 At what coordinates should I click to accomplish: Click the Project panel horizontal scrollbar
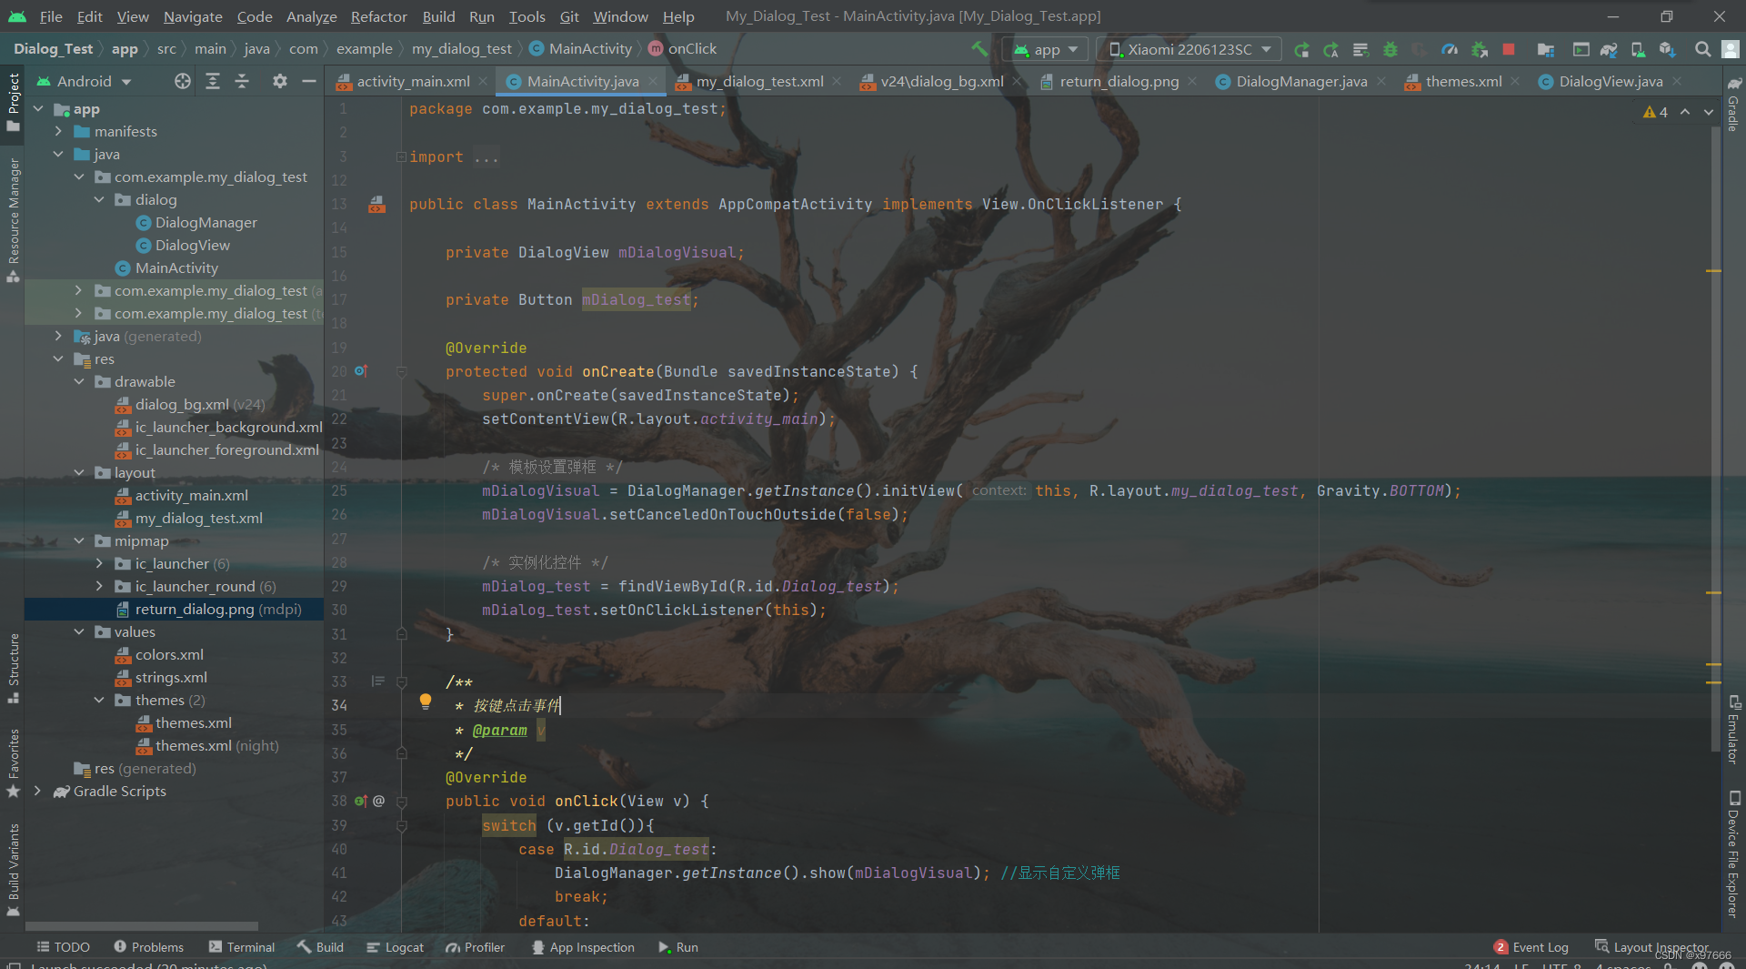point(141,926)
